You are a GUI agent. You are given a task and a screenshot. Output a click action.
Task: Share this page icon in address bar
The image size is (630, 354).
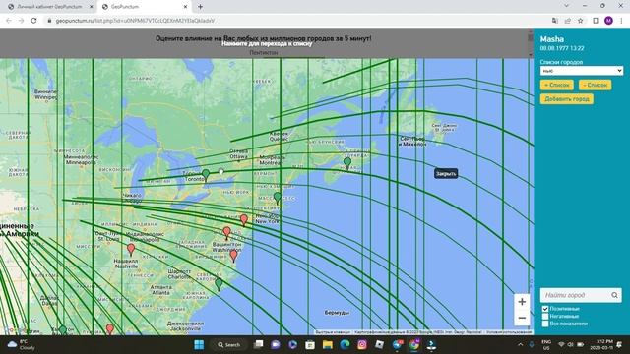coord(567,21)
